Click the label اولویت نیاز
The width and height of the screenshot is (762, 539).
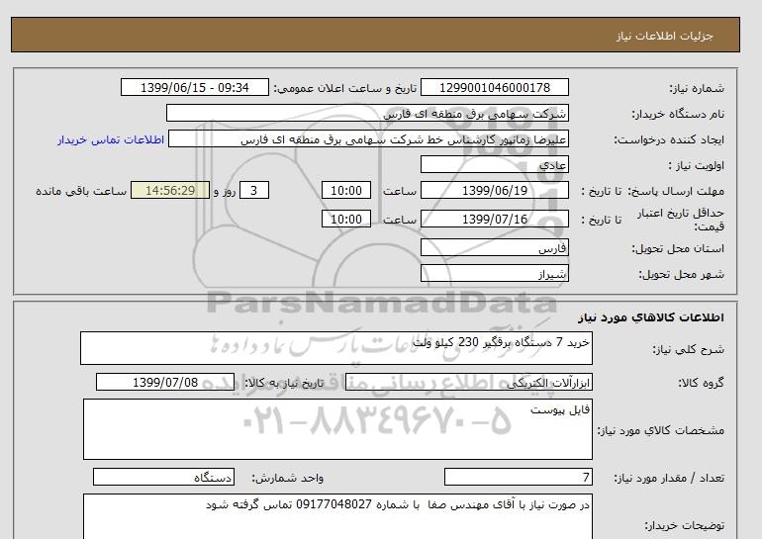(x=697, y=165)
